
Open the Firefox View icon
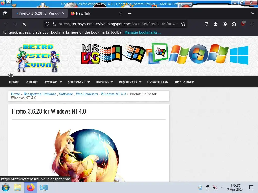point(5,13)
